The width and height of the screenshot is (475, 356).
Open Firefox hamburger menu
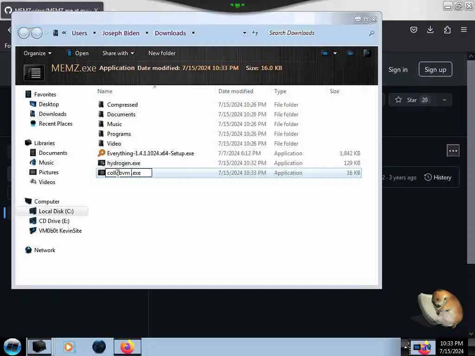[x=464, y=30]
